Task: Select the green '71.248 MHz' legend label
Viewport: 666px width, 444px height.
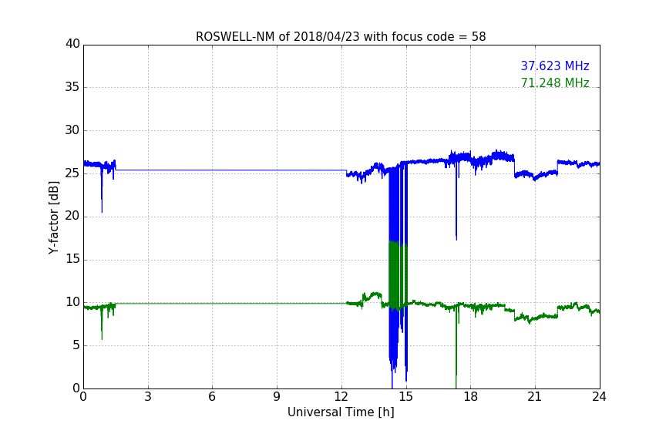Action: [x=555, y=82]
